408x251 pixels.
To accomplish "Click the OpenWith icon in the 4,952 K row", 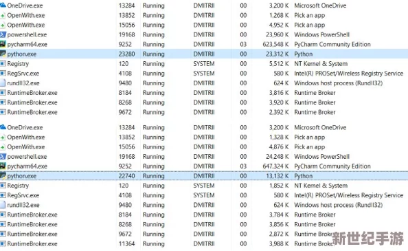I will coord(3,25).
